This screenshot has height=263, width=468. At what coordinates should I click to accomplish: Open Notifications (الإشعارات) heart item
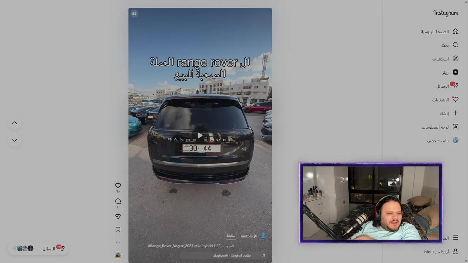point(445,100)
